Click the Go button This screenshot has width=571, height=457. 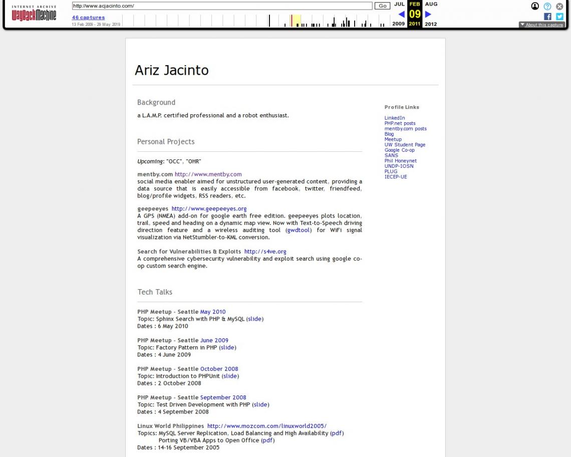[x=382, y=6]
